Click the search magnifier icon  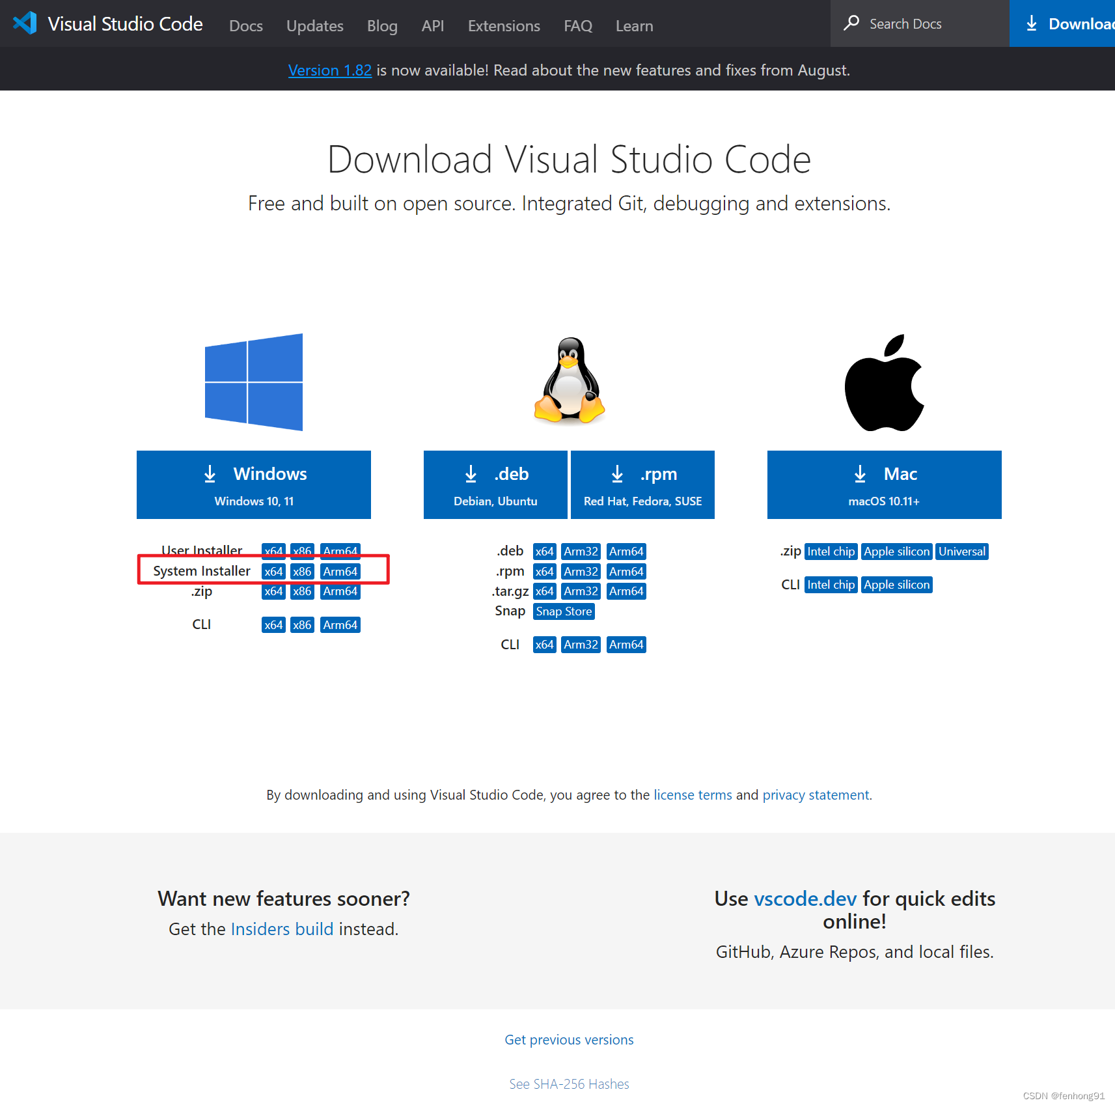853,23
